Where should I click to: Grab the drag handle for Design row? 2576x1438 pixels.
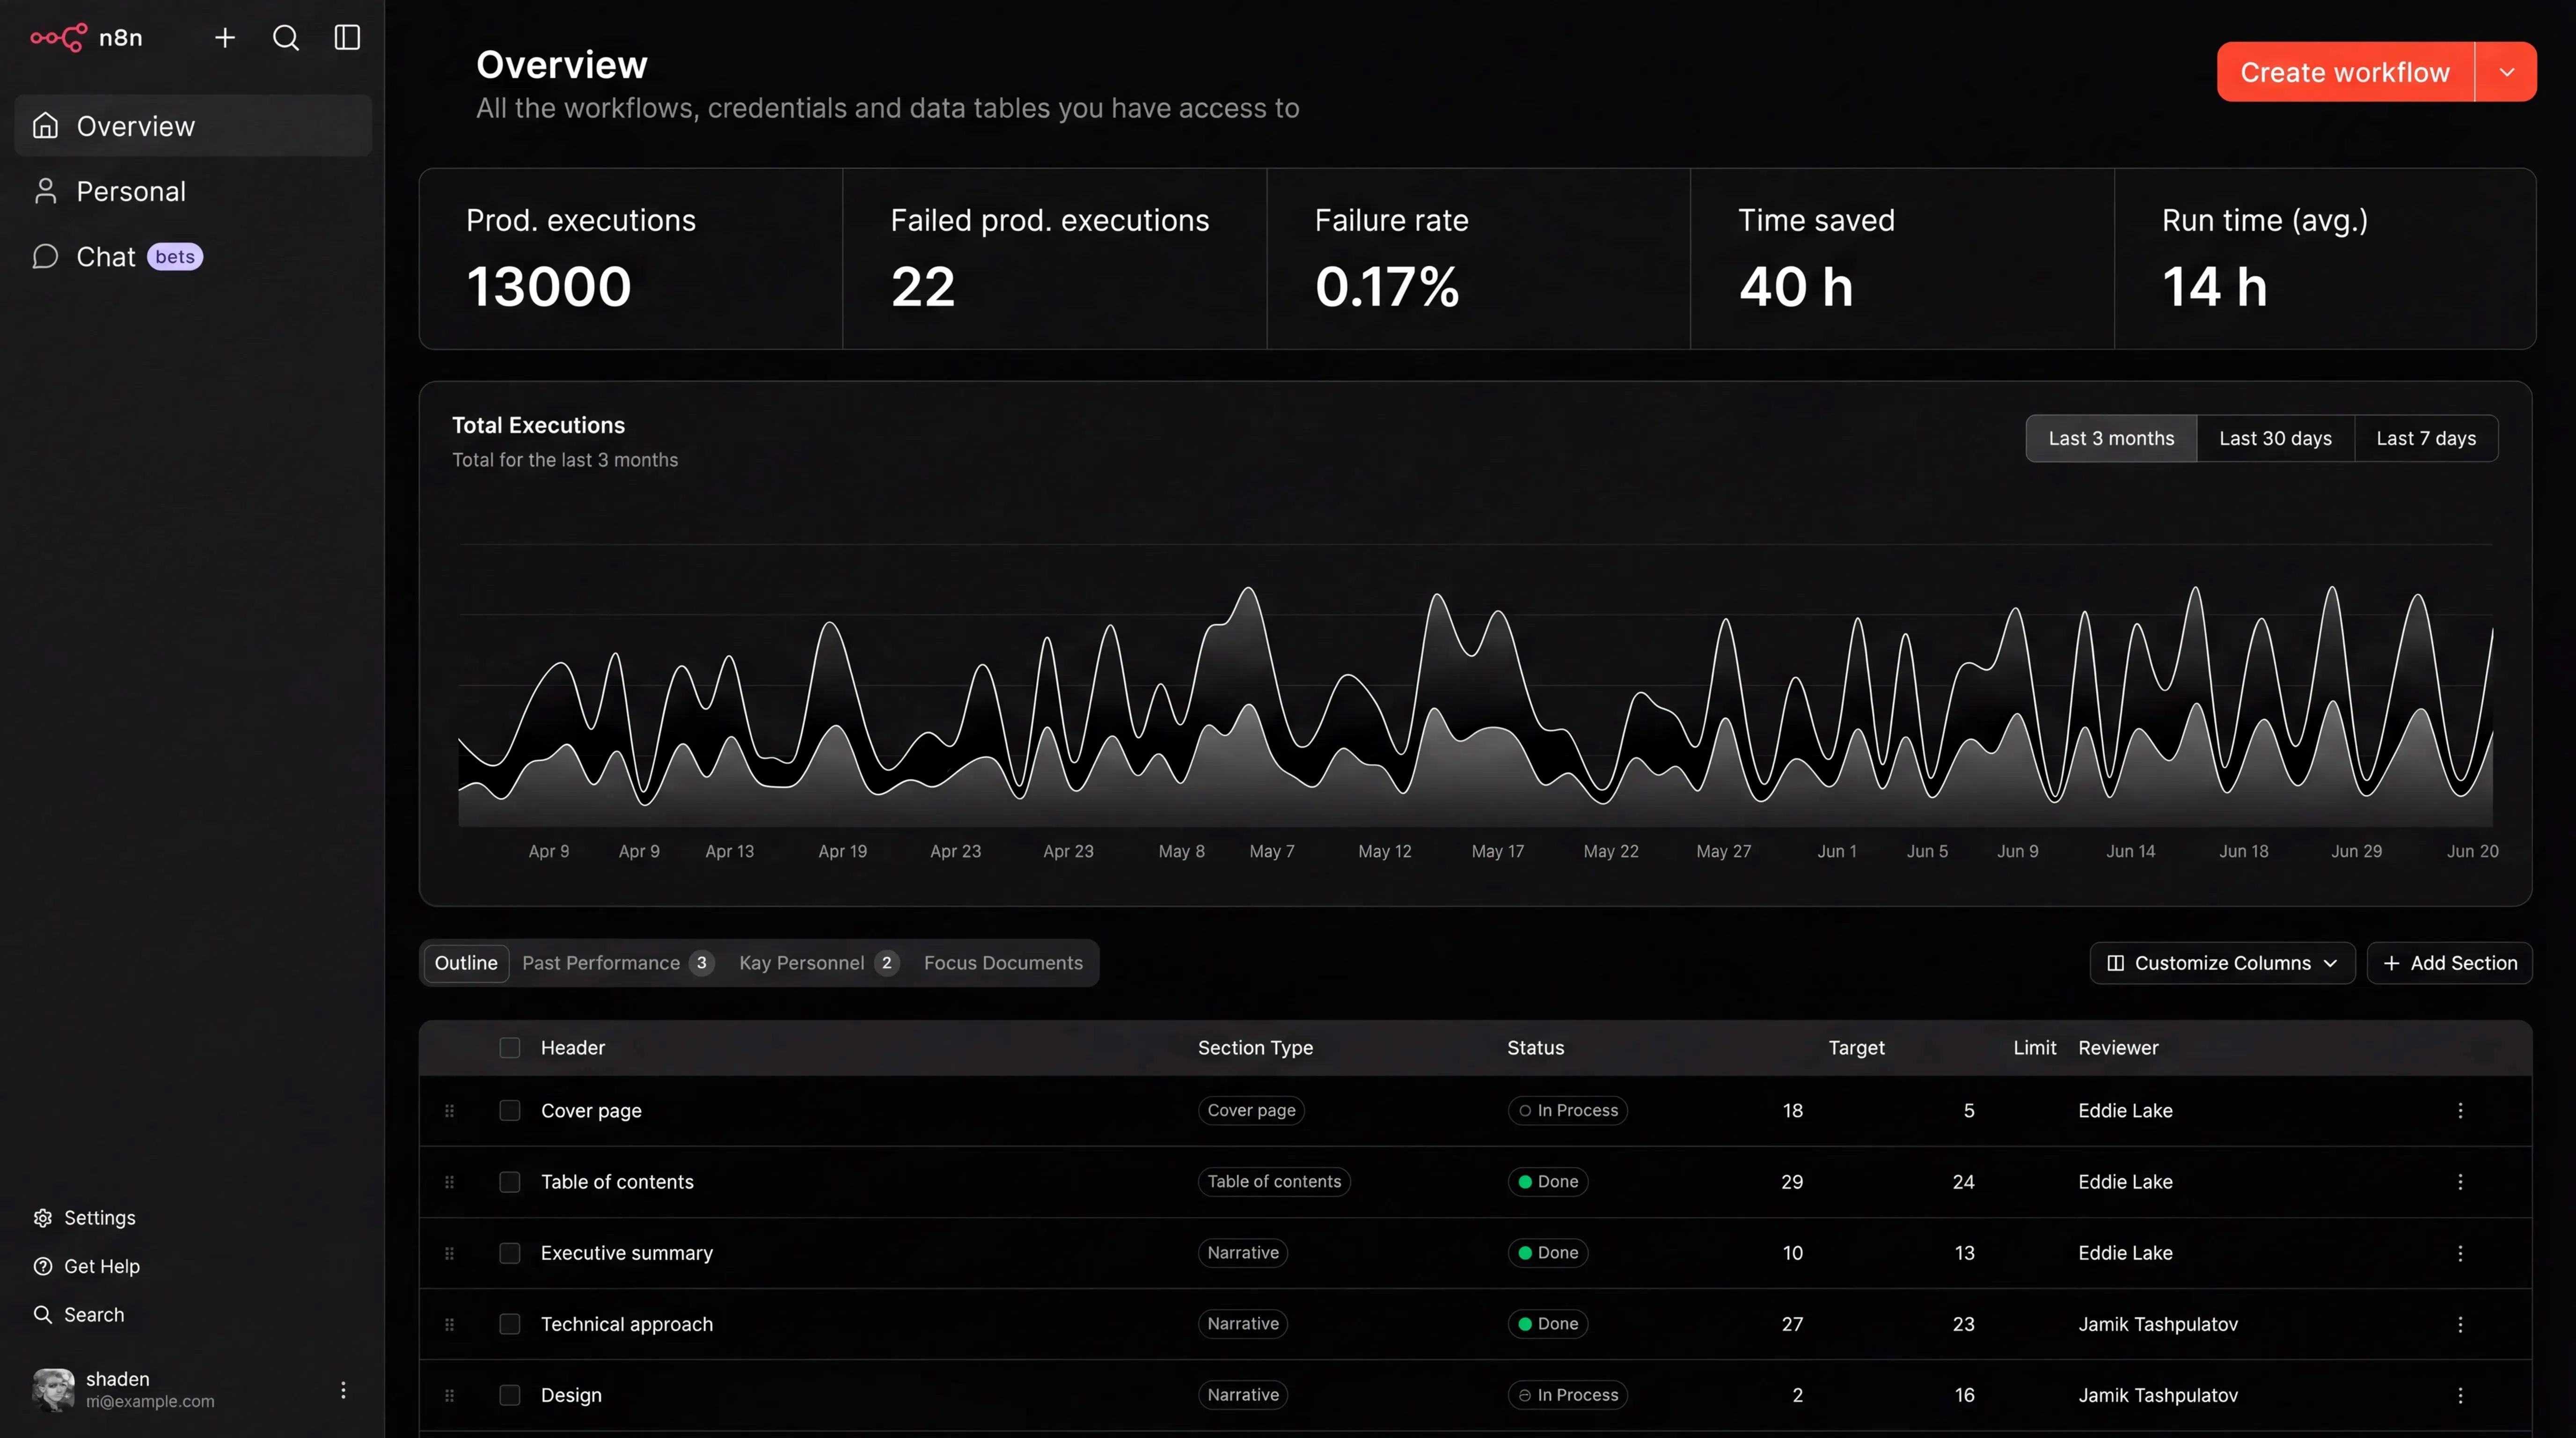coord(449,1395)
